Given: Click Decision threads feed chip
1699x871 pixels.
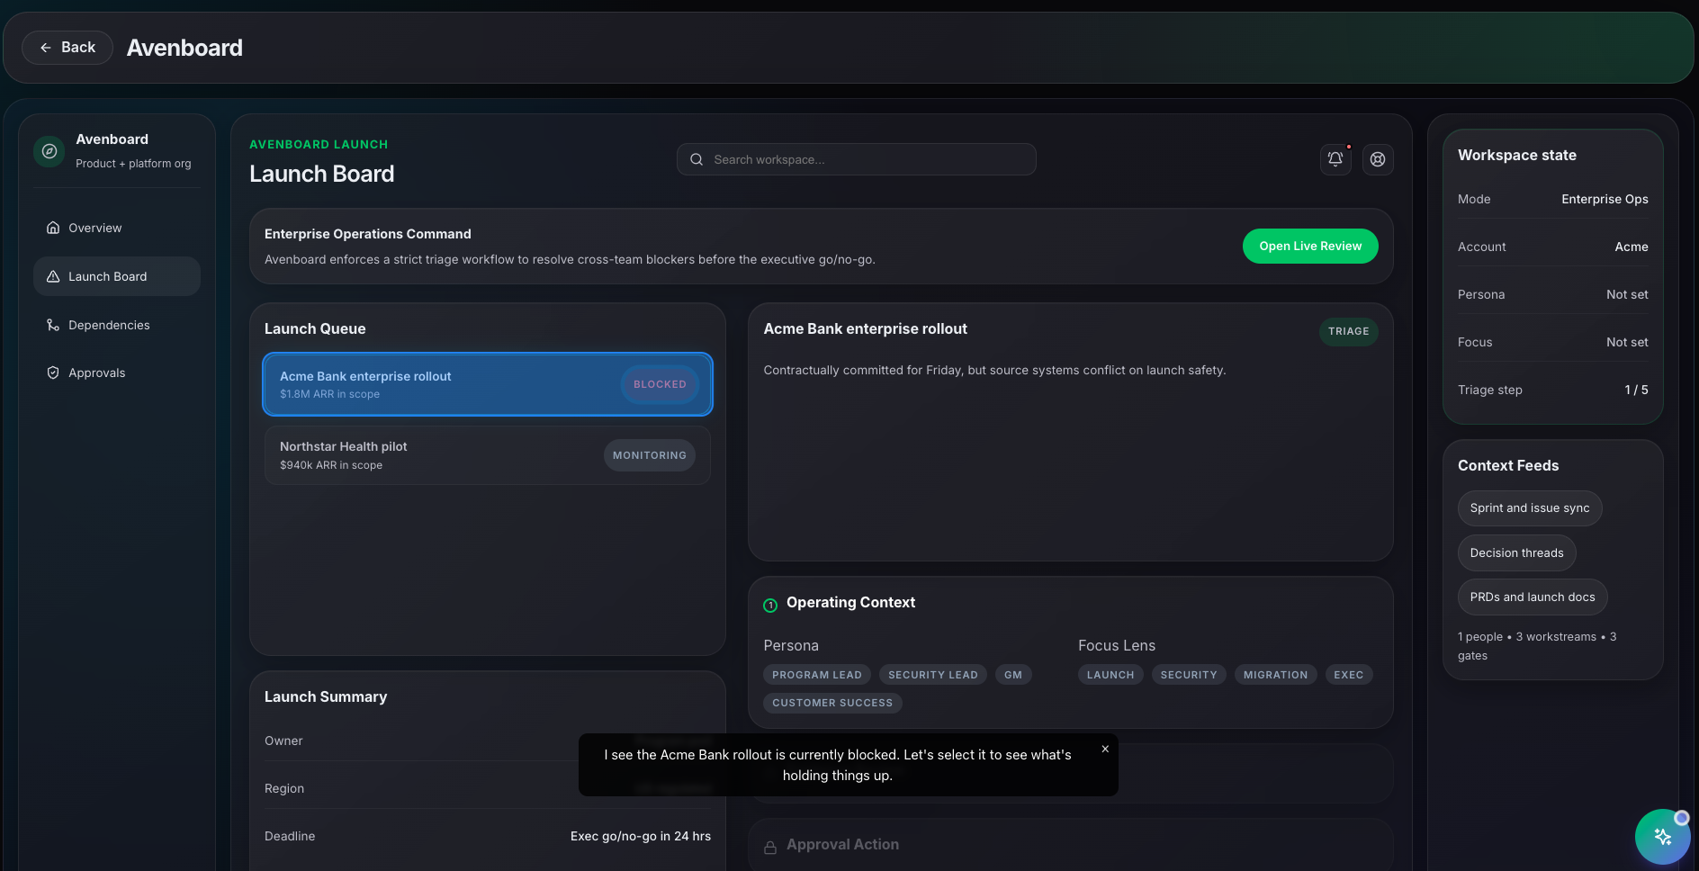Looking at the screenshot, I should (1517, 552).
